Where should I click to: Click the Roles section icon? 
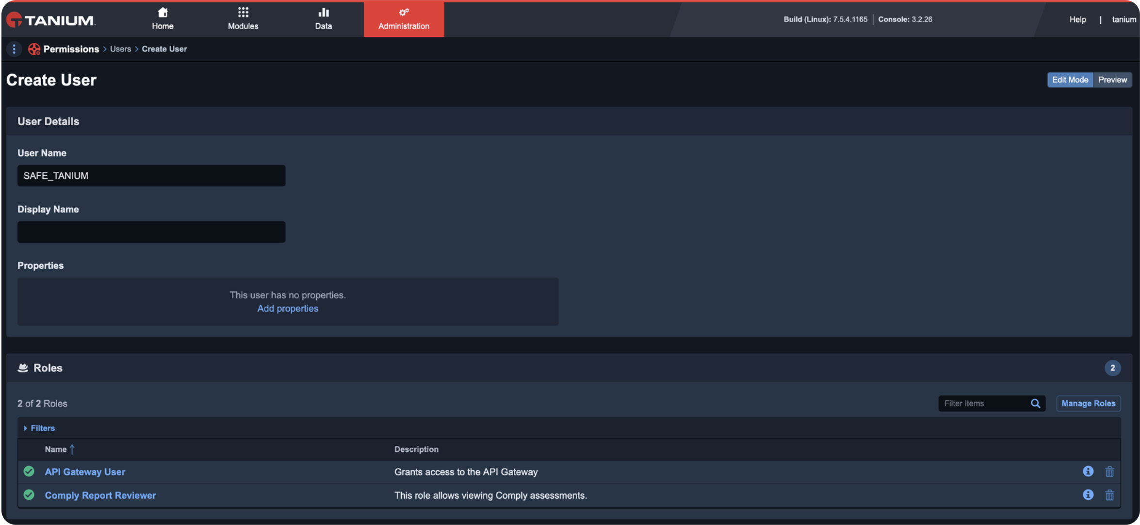click(x=23, y=368)
